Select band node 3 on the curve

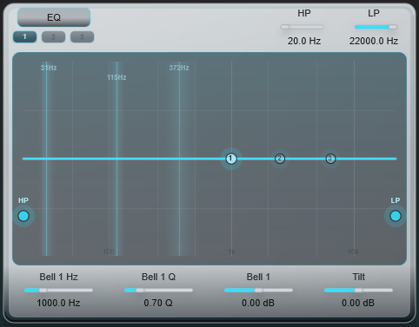(330, 159)
